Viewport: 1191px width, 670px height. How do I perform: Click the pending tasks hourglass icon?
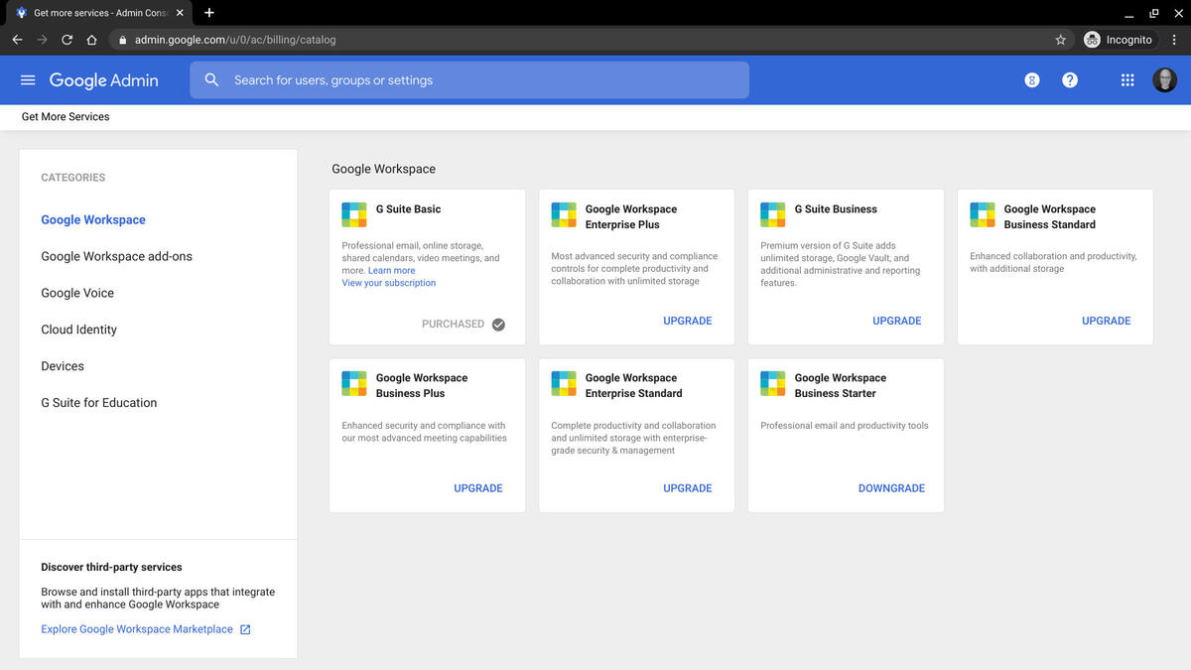point(1031,79)
